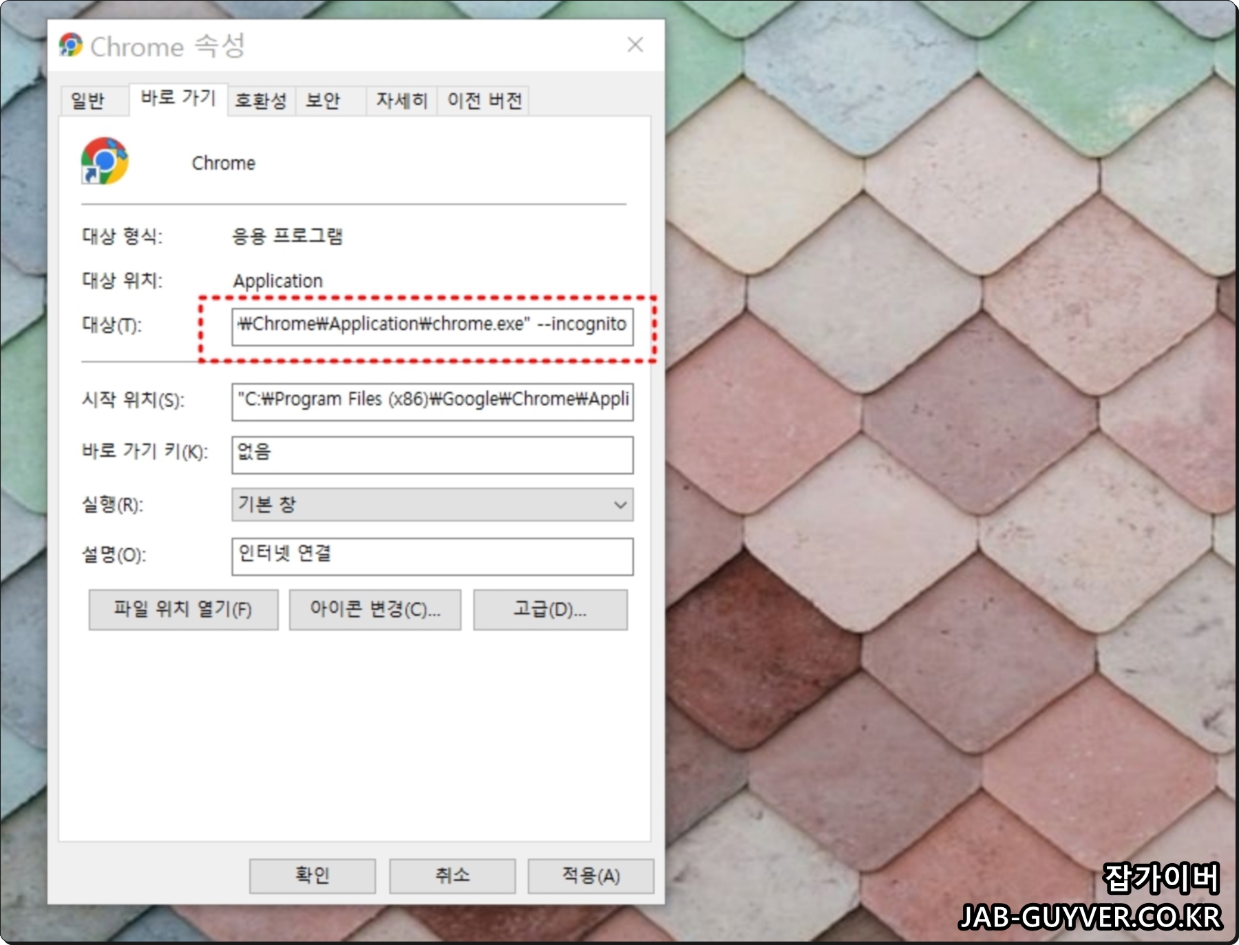Click the 설명(O) field with 인터넷 연결

coord(432,556)
